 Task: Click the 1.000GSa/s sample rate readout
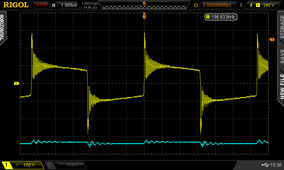coord(91,4)
